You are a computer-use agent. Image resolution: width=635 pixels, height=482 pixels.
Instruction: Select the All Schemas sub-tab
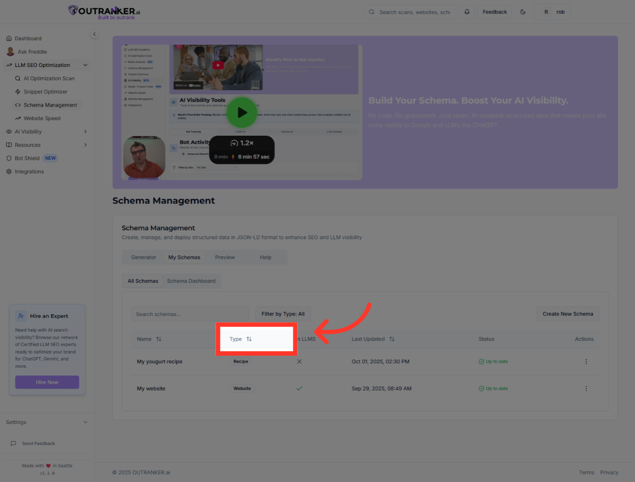(x=143, y=281)
